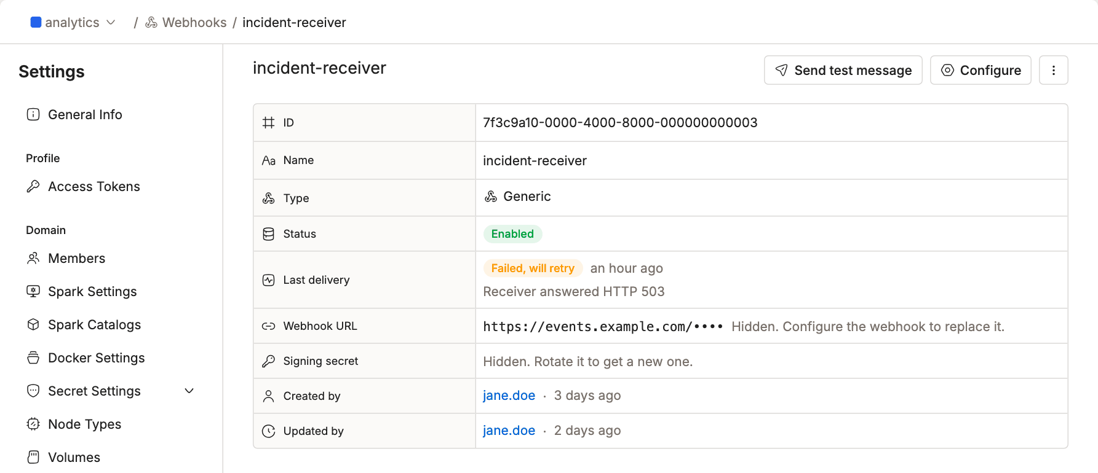Click the incident-receiver name value
Image resolution: width=1098 pixels, height=473 pixels.
[535, 161]
